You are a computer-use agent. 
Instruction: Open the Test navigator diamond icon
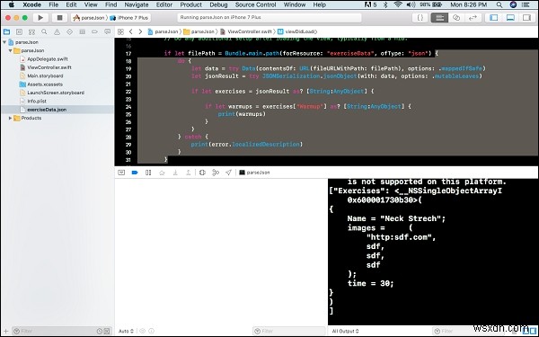pyautogui.click(x=69, y=31)
